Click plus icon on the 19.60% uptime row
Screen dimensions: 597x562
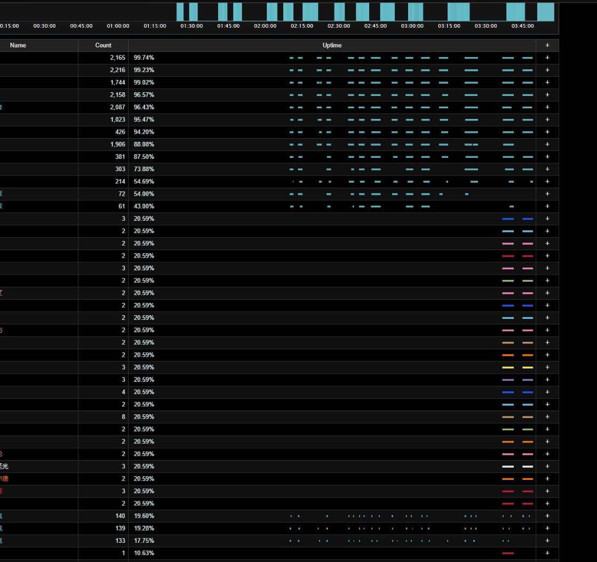pos(547,516)
